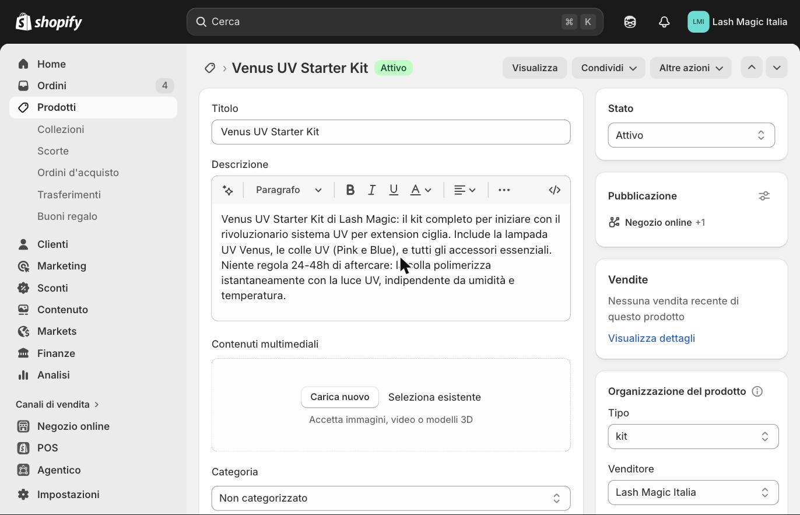
Task: Open Trasferimenti submenu item
Action: click(69, 195)
